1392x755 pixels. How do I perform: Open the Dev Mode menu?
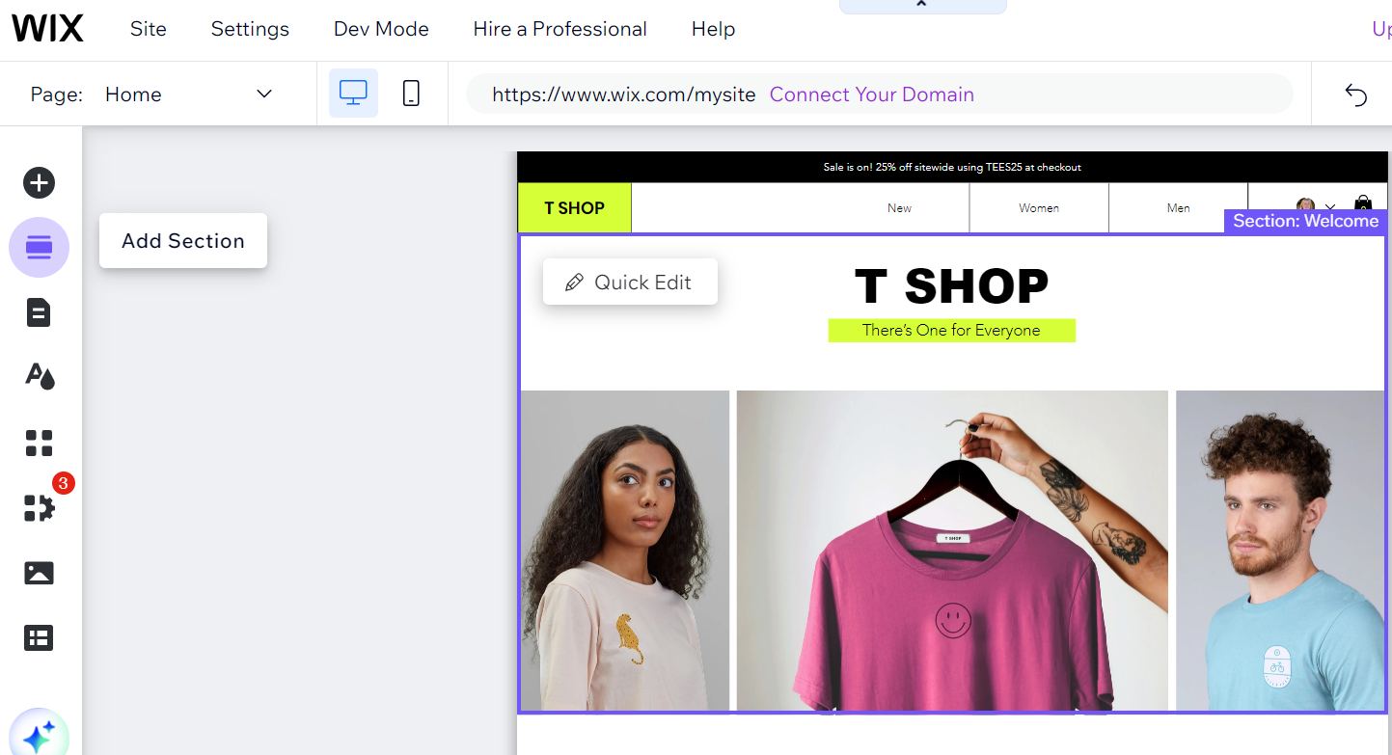[380, 29]
